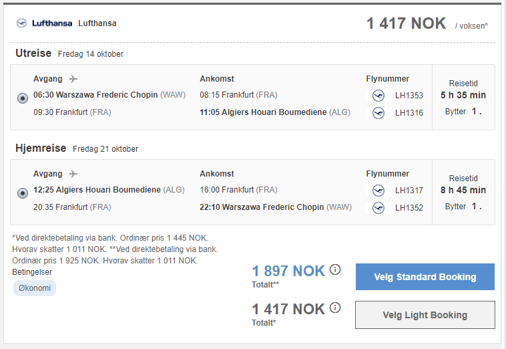Image resolution: width=506 pixels, height=349 pixels.
Task: Select the 12:25 Algiers return flight radio
Action: pos(23,193)
